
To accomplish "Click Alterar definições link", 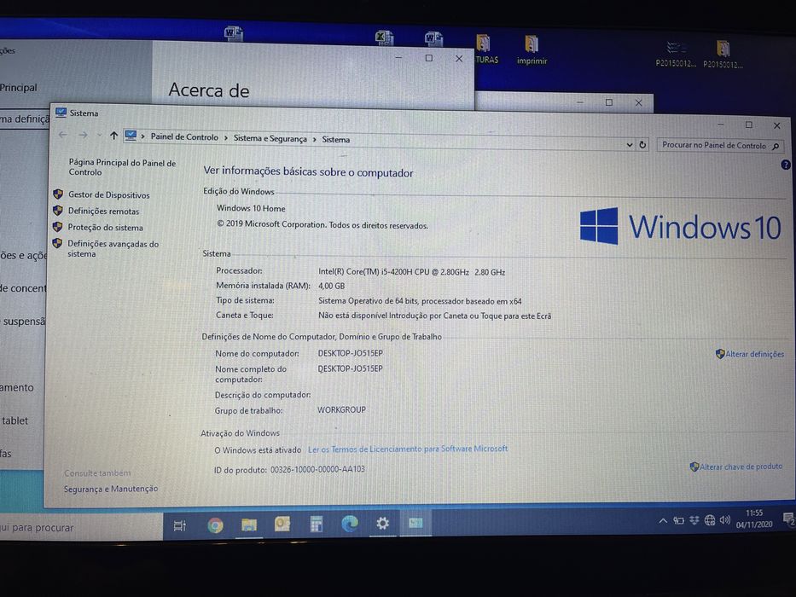I will pos(754,354).
